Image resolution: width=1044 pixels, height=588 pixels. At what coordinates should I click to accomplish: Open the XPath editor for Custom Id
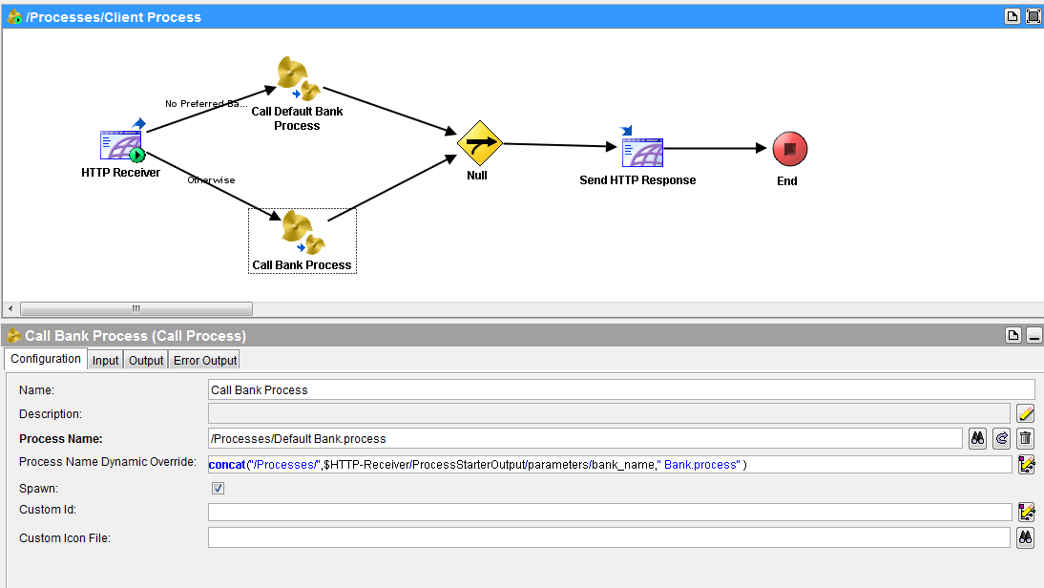[1027, 511]
